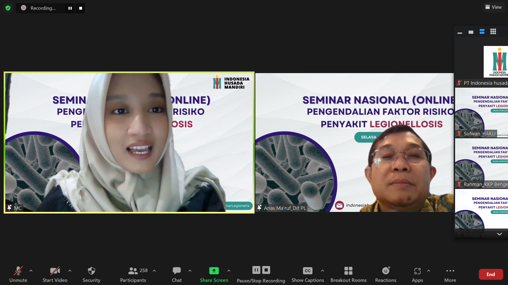The width and height of the screenshot is (508, 285).
Task: Open the View menu
Action: pyautogui.click(x=493, y=7)
